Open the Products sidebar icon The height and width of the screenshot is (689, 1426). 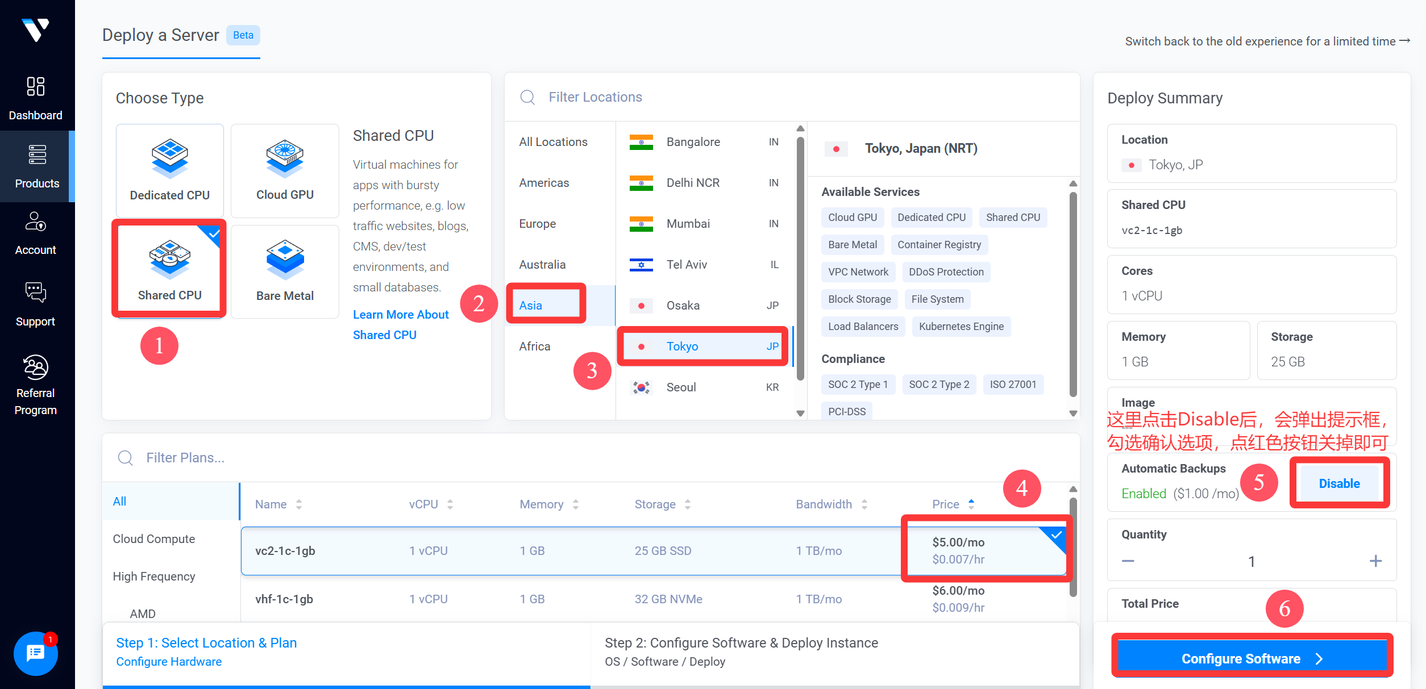(x=37, y=154)
